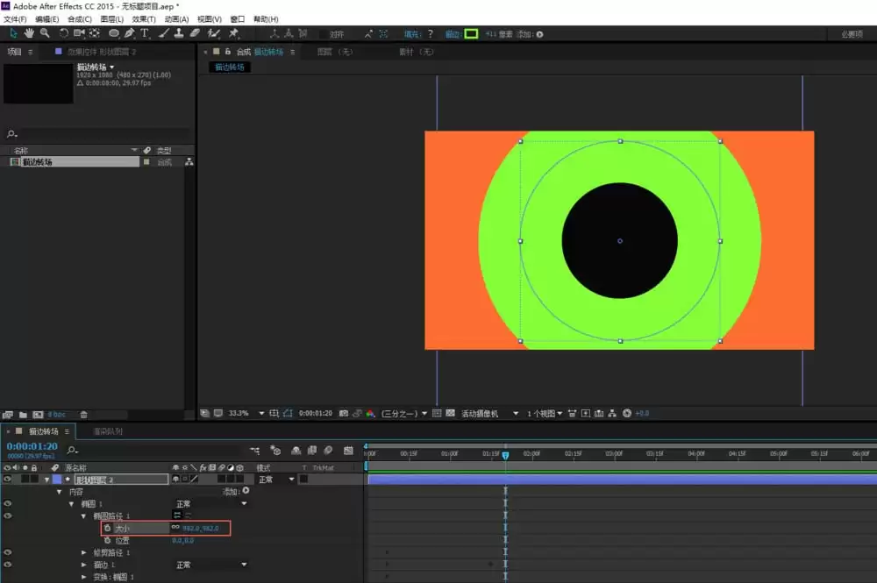Select the Zoom magnifier tool
Viewport: 877px width, 583px height.
click(x=45, y=33)
